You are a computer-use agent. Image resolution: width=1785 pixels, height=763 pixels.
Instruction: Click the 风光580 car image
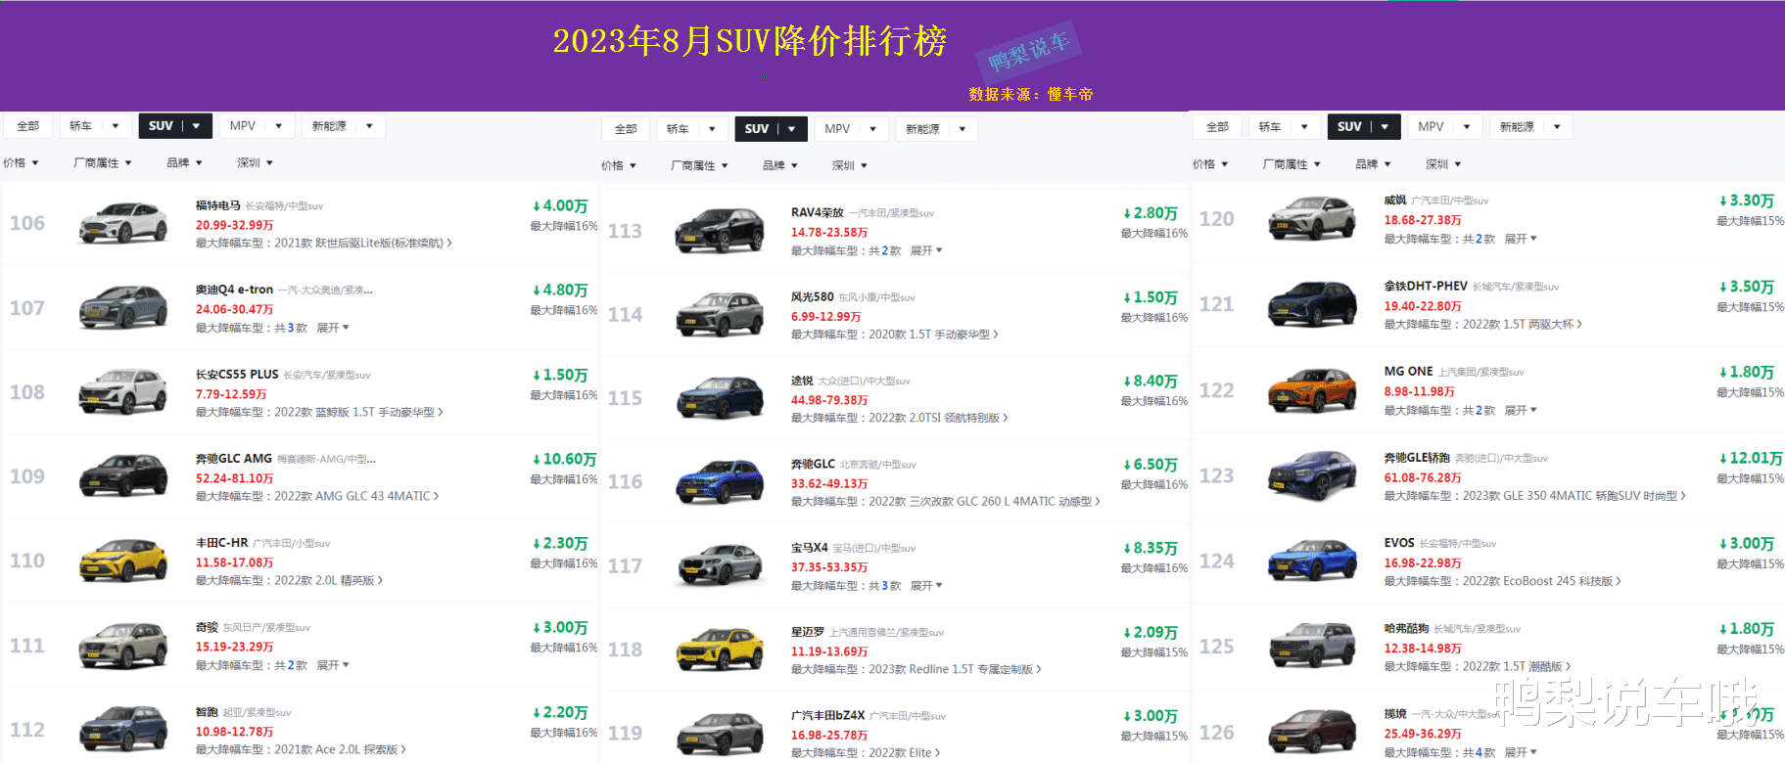[720, 315]
